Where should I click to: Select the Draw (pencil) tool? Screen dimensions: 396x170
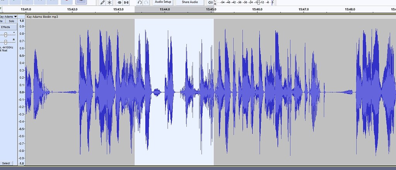[102, 2]
